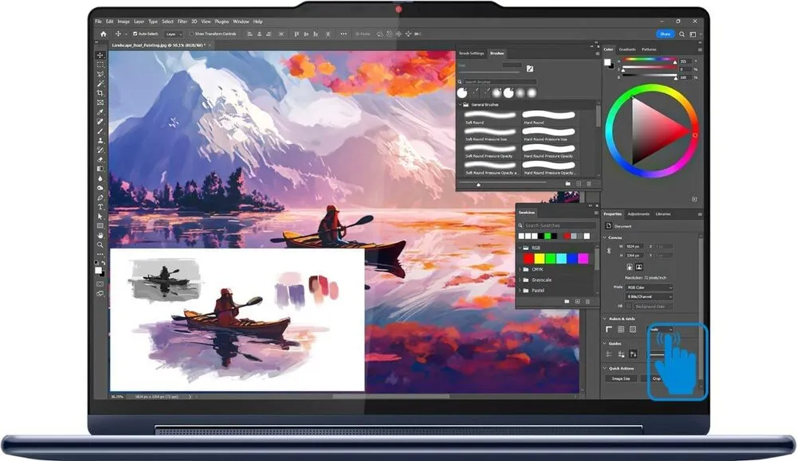The image size is (797, 461).
Task: Collapse the Canvas section in Properties
Action: (605, 237)
